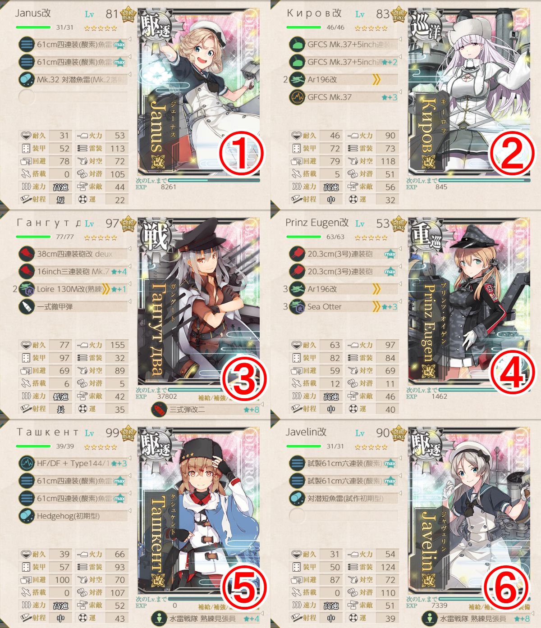Select the HF/DF + Type144 sonar icon

27,464
